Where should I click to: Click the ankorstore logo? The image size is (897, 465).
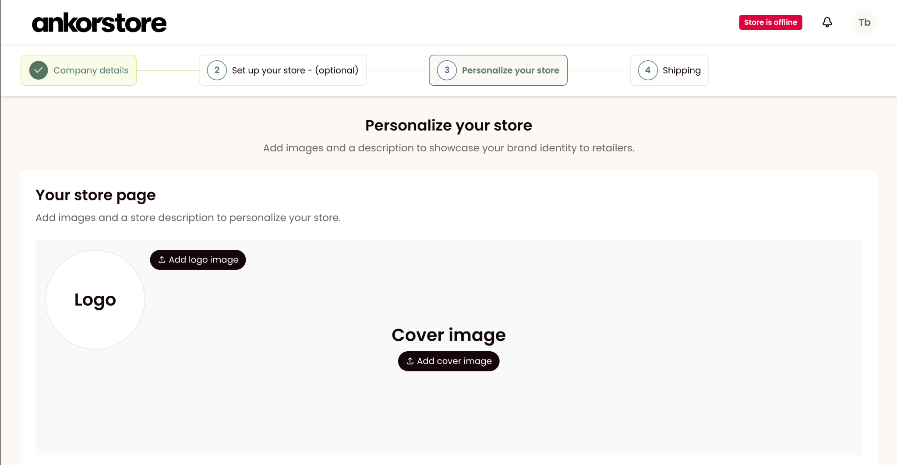99,23
